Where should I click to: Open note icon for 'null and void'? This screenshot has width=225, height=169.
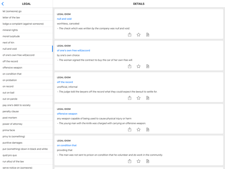148,35
